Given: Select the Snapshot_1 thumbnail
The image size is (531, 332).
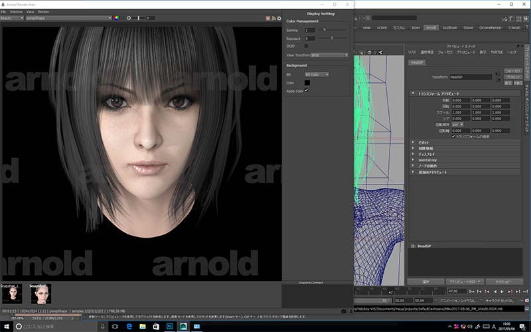Looking at the screenshot, I should (x=12, y=293).
